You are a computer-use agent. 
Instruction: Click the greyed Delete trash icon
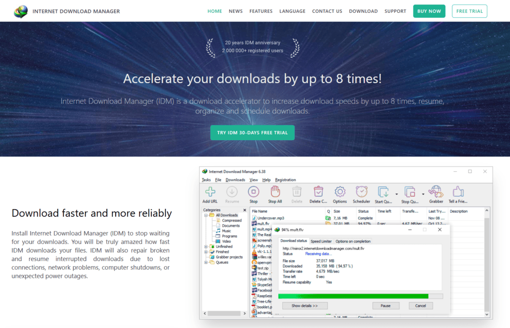pyautogui.click(x=297, y=192)
